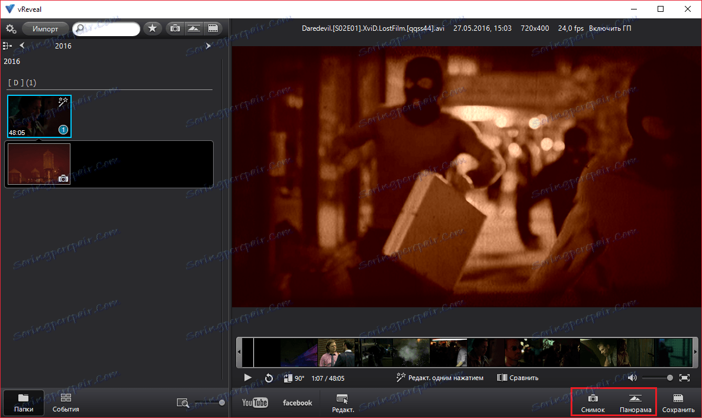The width and height of the screenshot is (702, 418).
Task: Rotate the video 90°
Action: coord(294,378)
